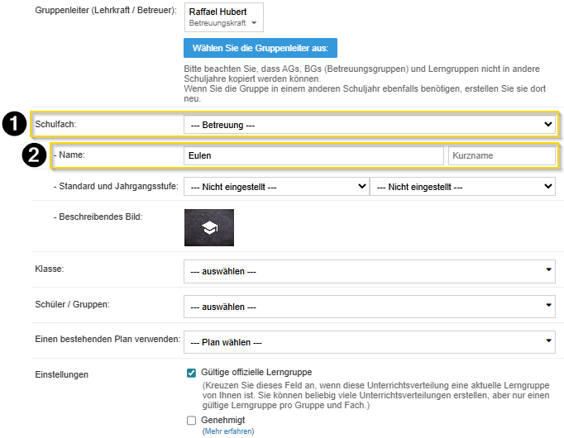Image resolution: width=564 pixels, height=438 pixels.
Task: Click the chevron arrow of the Schulfach field
Action: pos(547,124)
